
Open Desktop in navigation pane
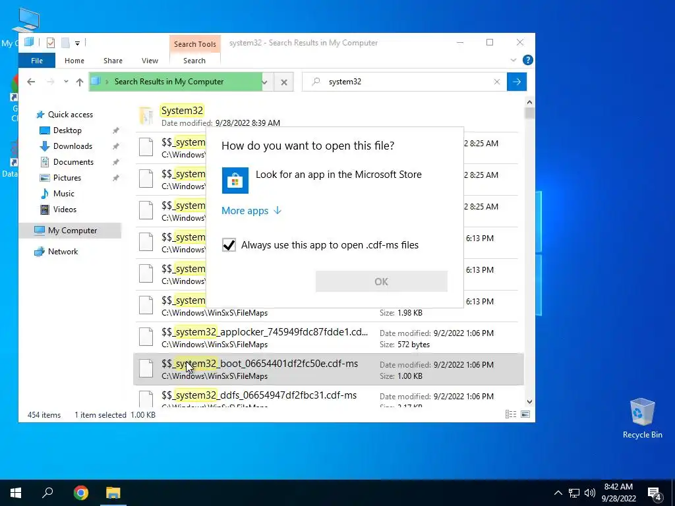point(67,130)
